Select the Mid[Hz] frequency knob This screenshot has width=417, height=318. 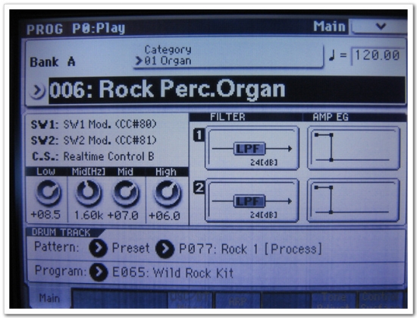pyautogui.click(x=88, y=193)
